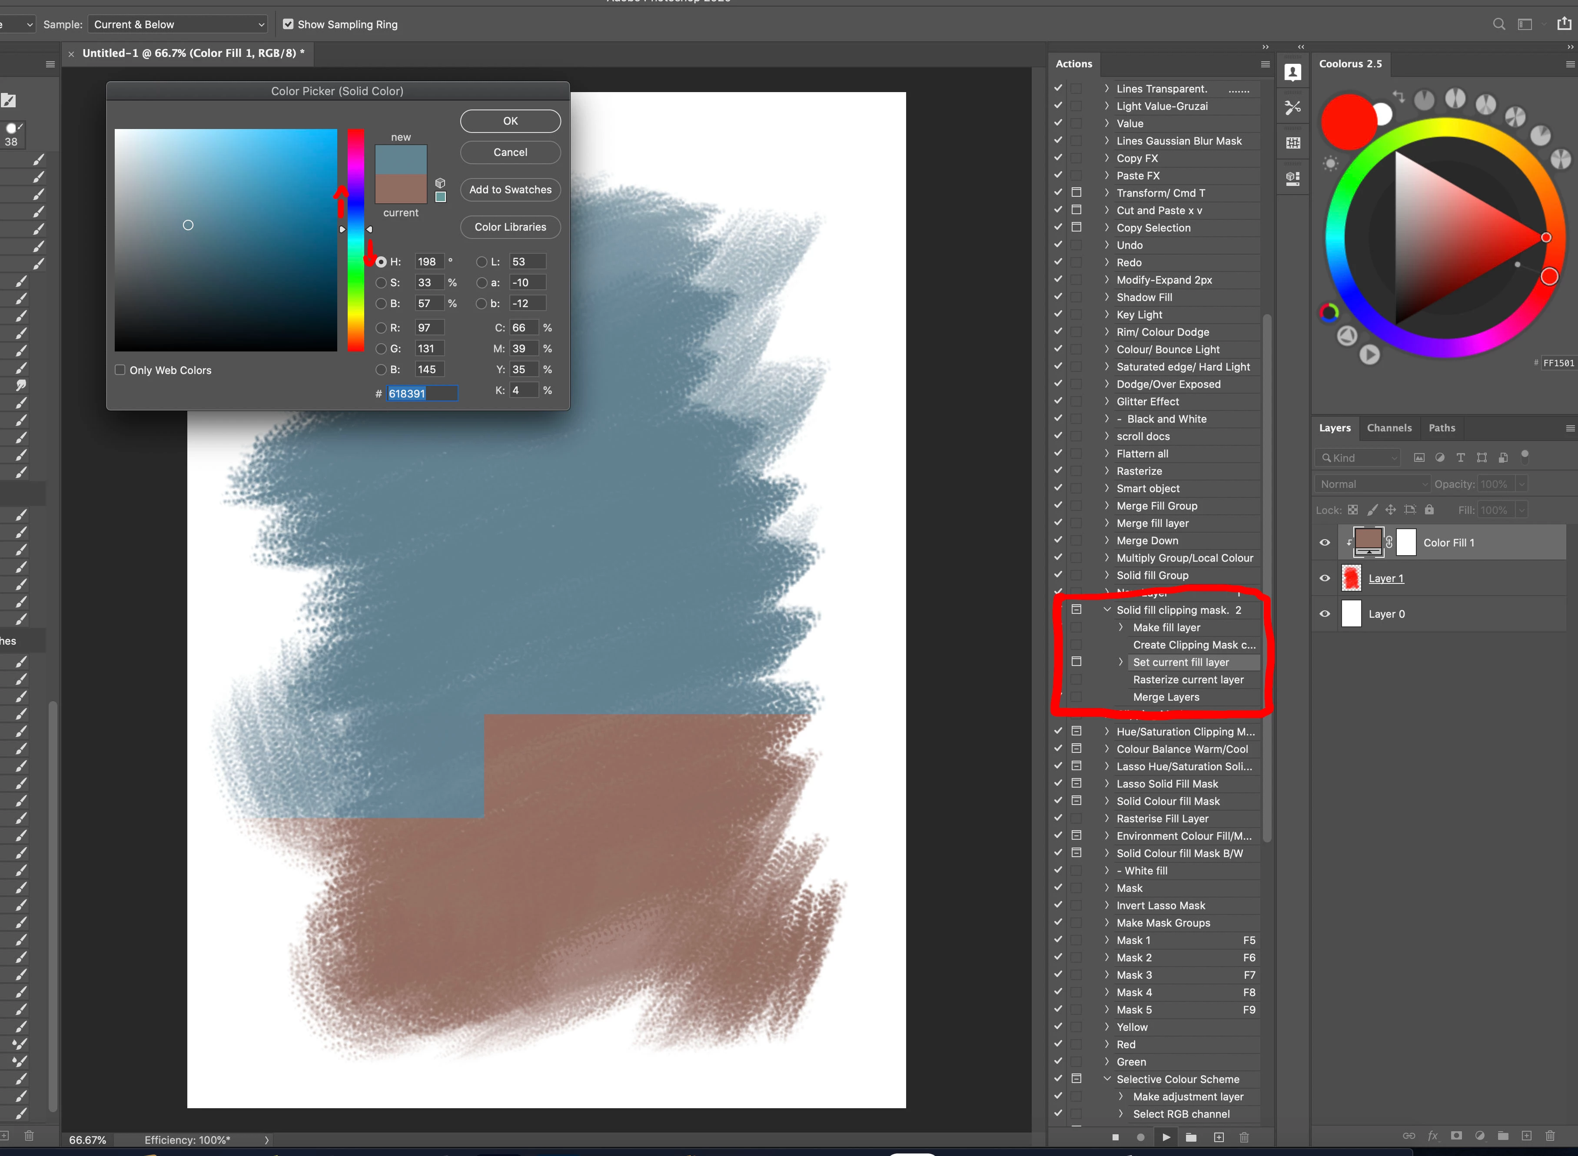This screenshot has width=1578, height=1156.
Task: Collapse the Solid fill clipping mask action
Action: pyautogui.click(x=1107, y=609)
